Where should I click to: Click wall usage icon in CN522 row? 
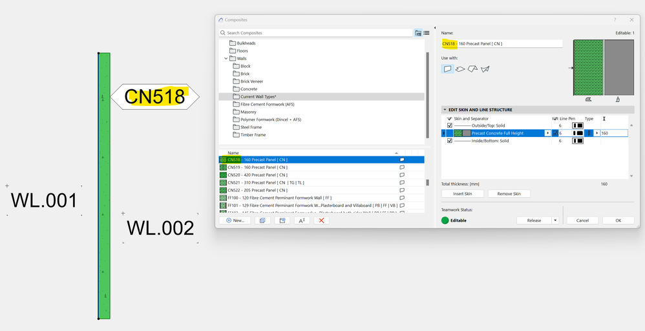(x=402, y=190)
